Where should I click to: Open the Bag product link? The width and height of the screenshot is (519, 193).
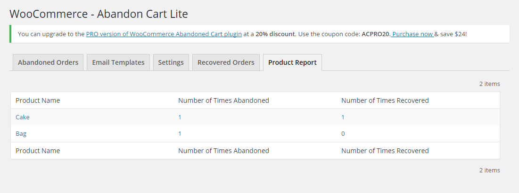[x=21, y=133]
